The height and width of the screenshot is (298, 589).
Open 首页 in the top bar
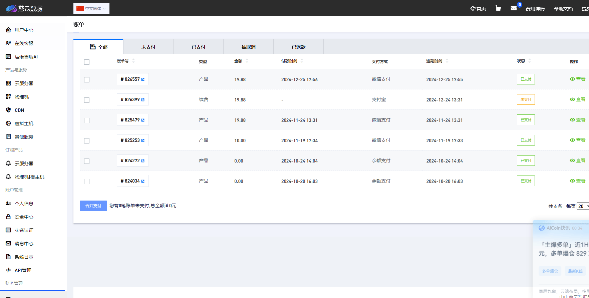click(x=478, y=8)
